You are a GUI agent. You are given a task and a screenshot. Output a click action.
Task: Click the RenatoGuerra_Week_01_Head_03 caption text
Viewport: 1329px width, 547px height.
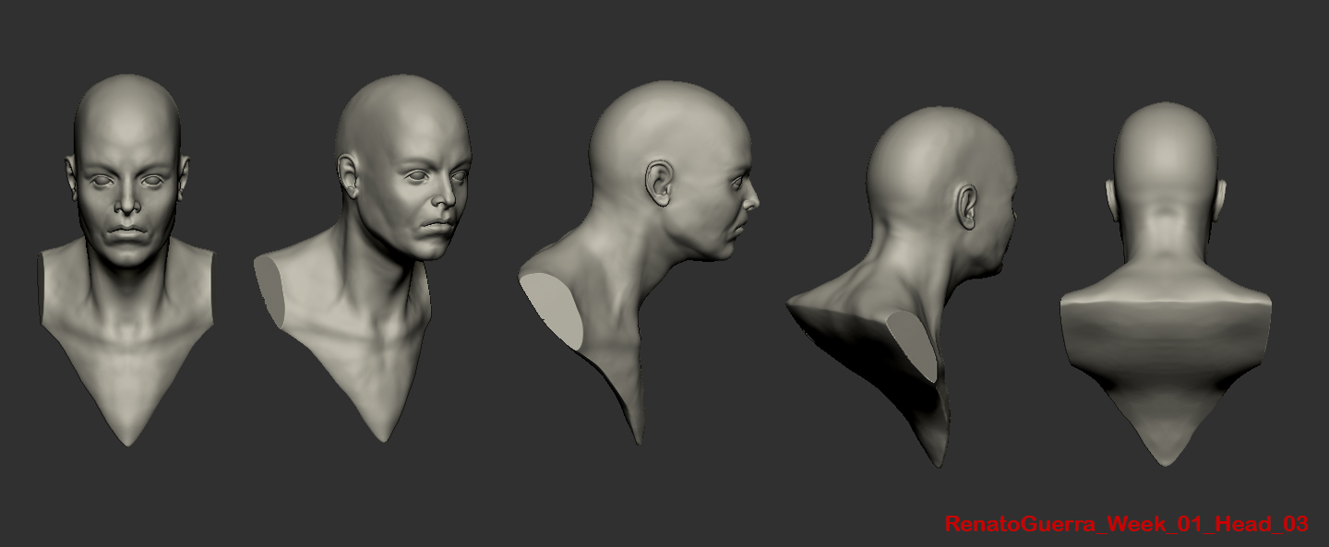1126,524
